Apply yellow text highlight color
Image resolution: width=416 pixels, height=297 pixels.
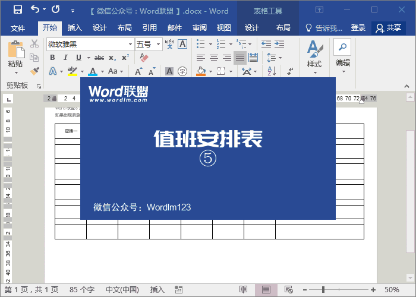click(72, 71)
